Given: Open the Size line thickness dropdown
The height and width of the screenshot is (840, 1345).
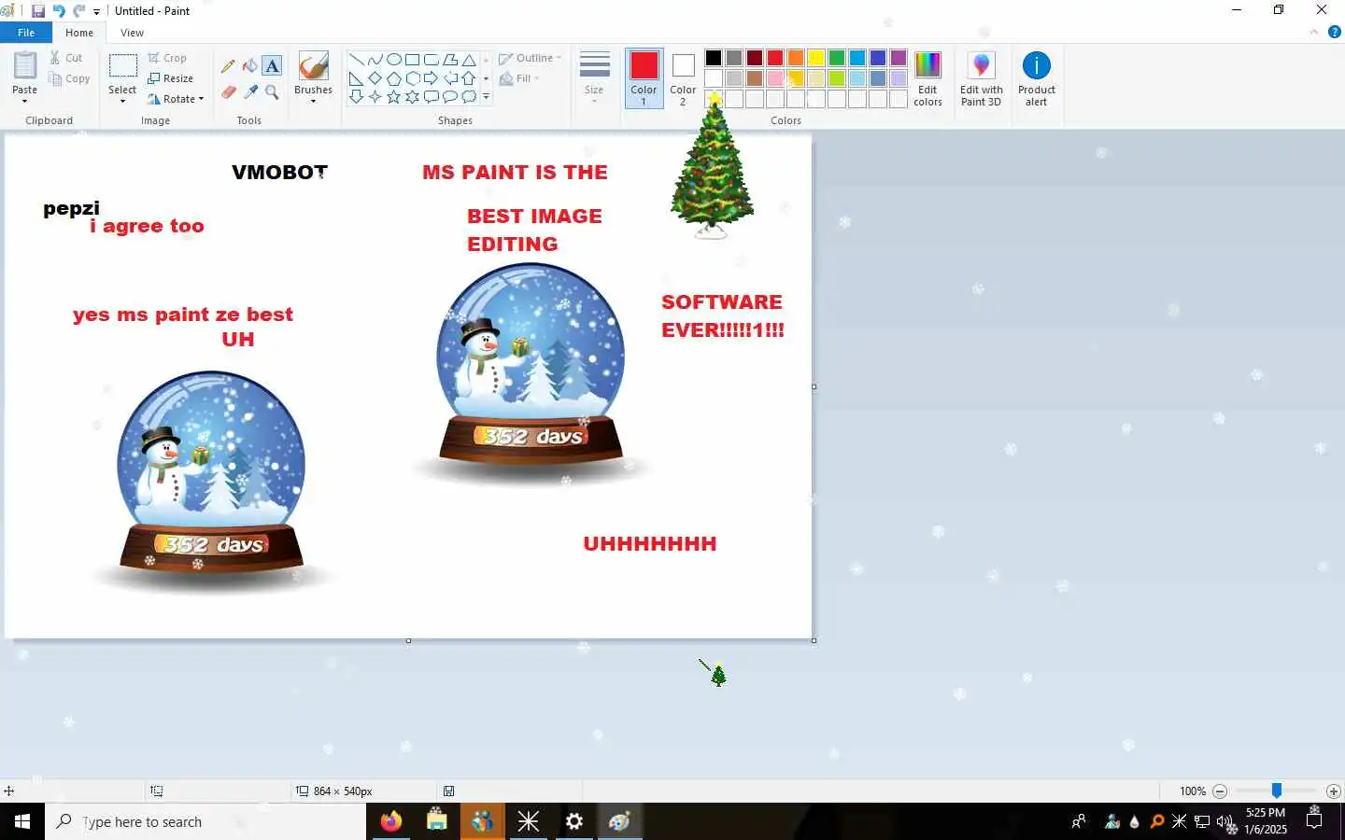Looking at the screenshot, I should point(594,77).
